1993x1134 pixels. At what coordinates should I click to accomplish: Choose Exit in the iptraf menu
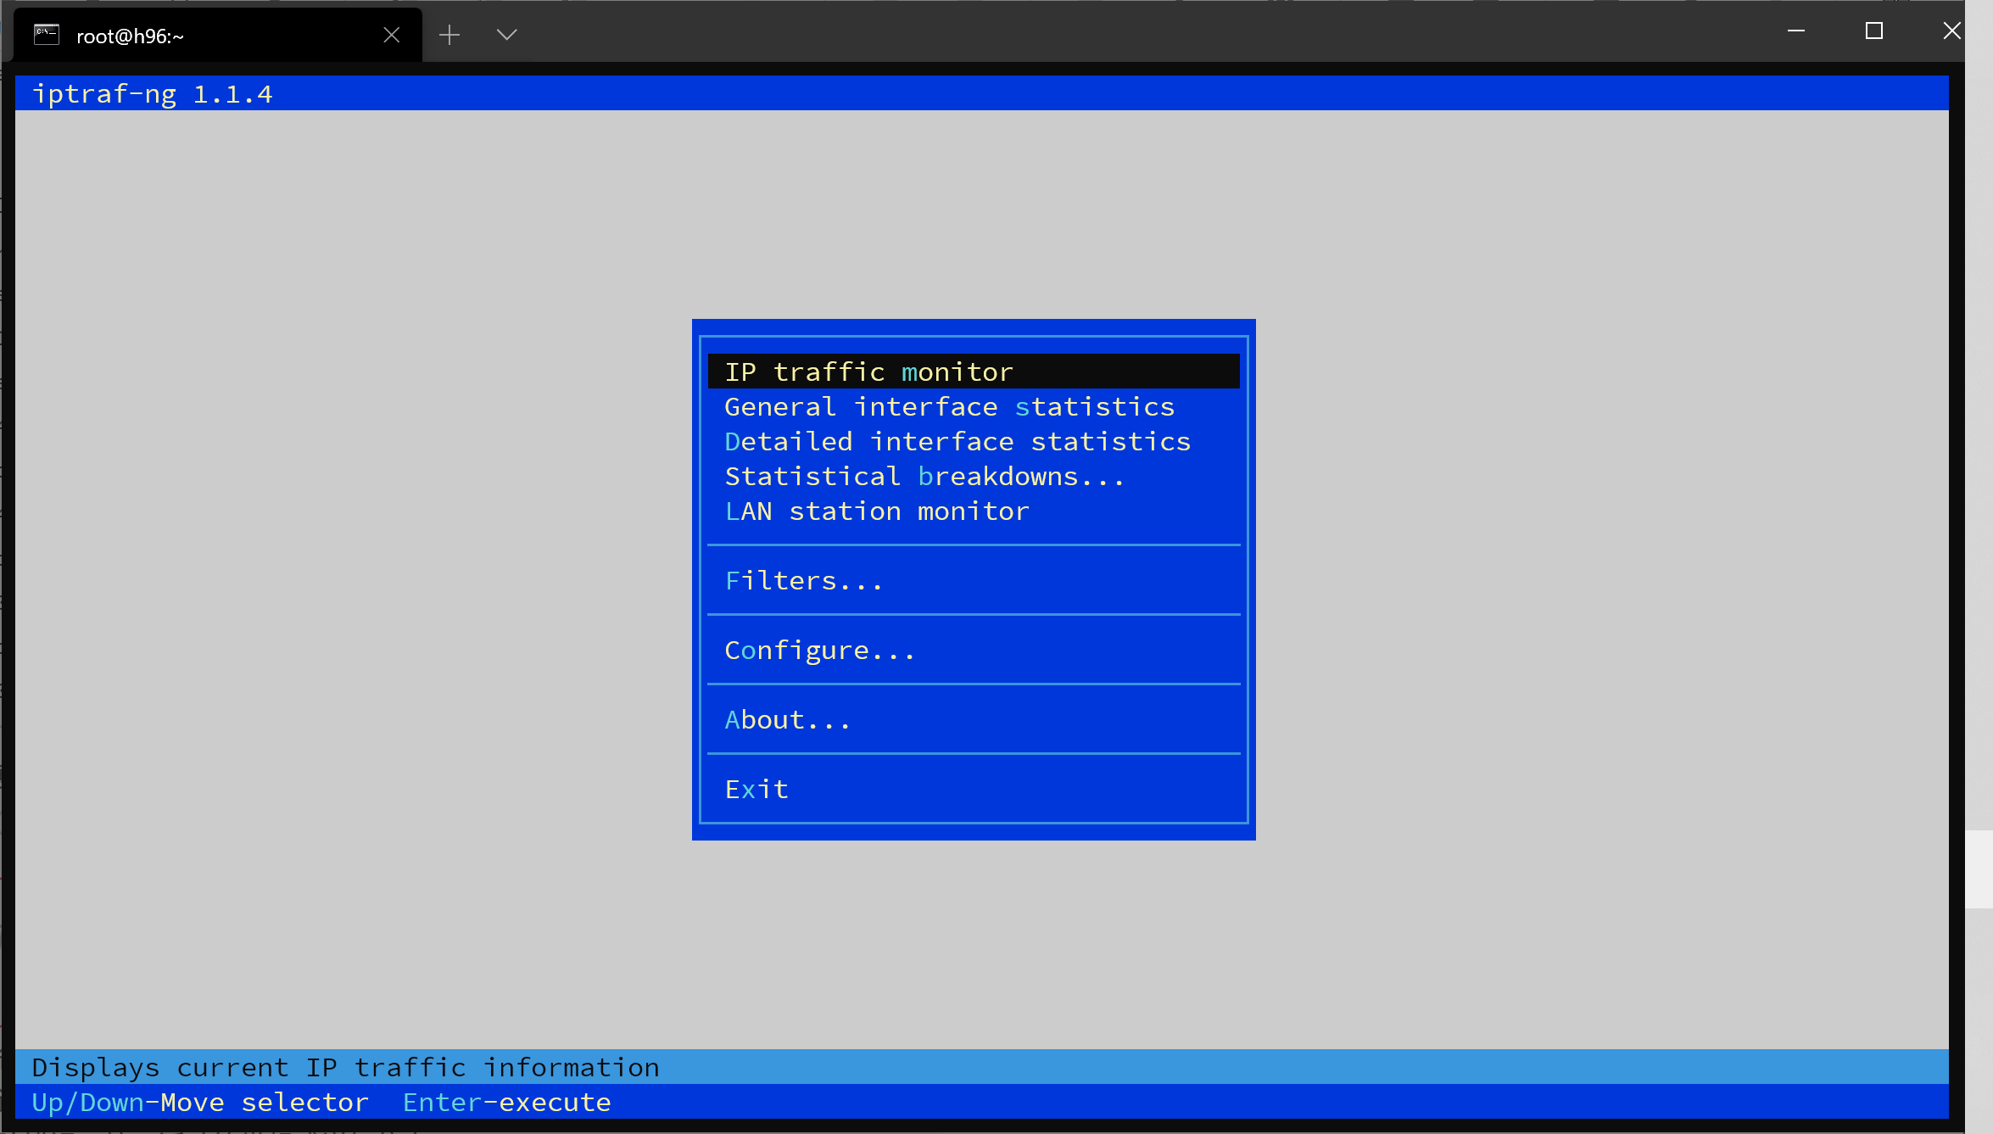point(756,789)
